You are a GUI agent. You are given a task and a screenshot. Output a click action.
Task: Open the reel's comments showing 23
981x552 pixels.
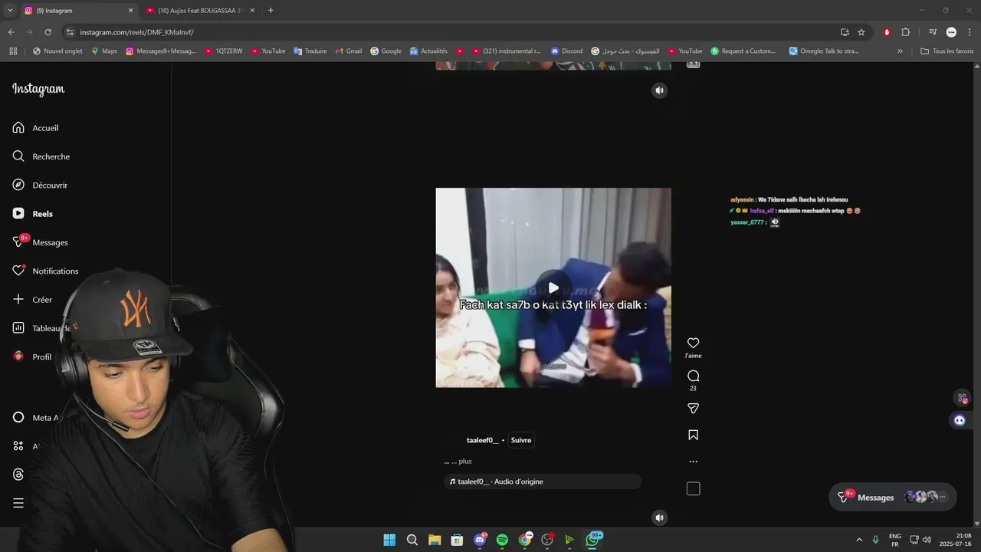693,376
